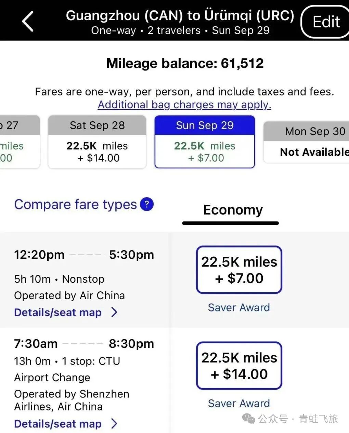Tap the WeChat logo in the watermark
The width and height of the screenshot is (349, 433).
pos(249,419)
